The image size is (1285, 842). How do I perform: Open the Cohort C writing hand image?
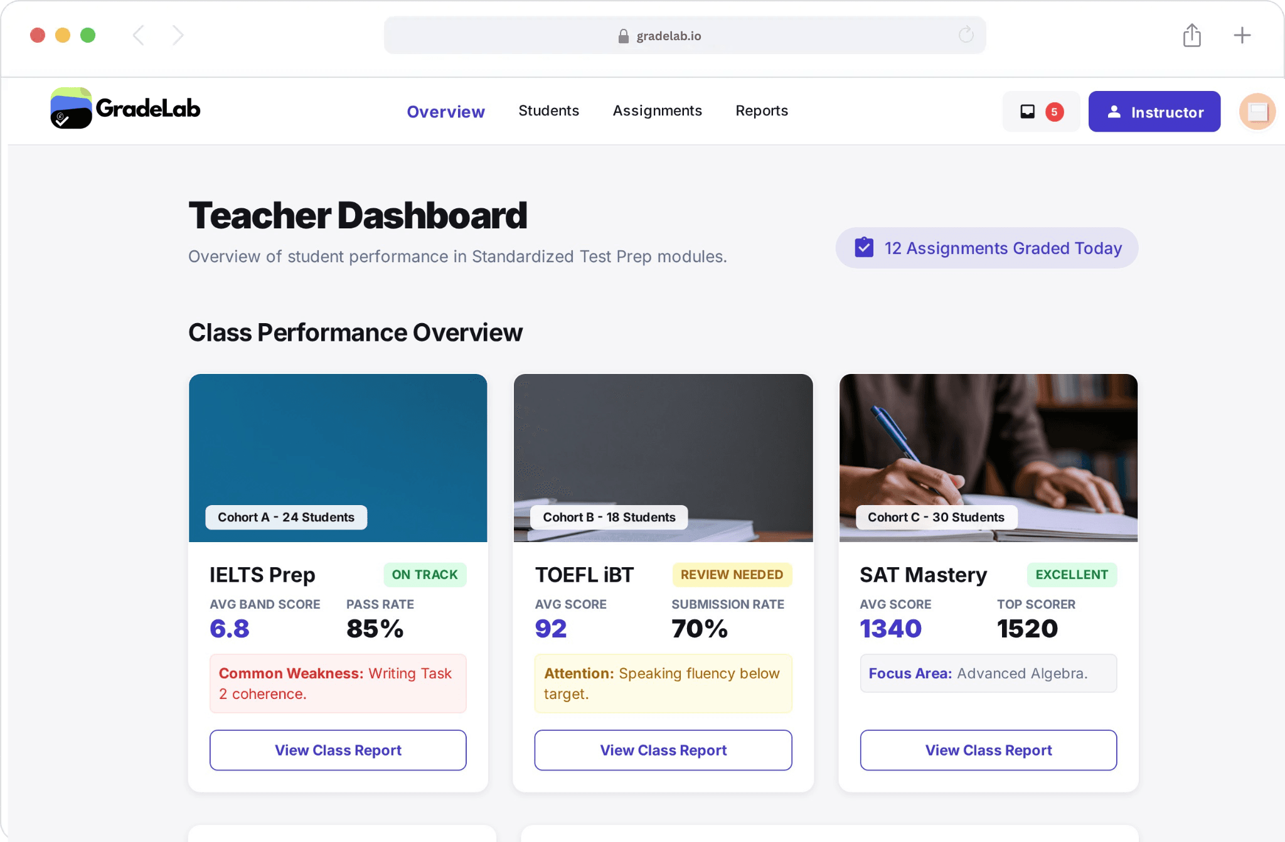989,458
